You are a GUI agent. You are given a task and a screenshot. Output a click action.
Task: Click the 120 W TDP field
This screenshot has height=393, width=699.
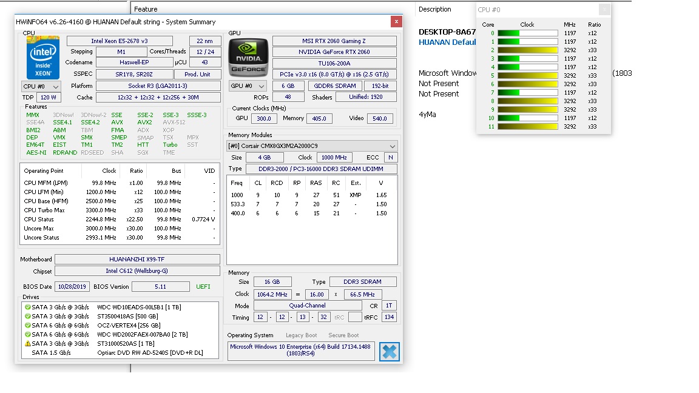pyautogui.click(x=49, y=98)
